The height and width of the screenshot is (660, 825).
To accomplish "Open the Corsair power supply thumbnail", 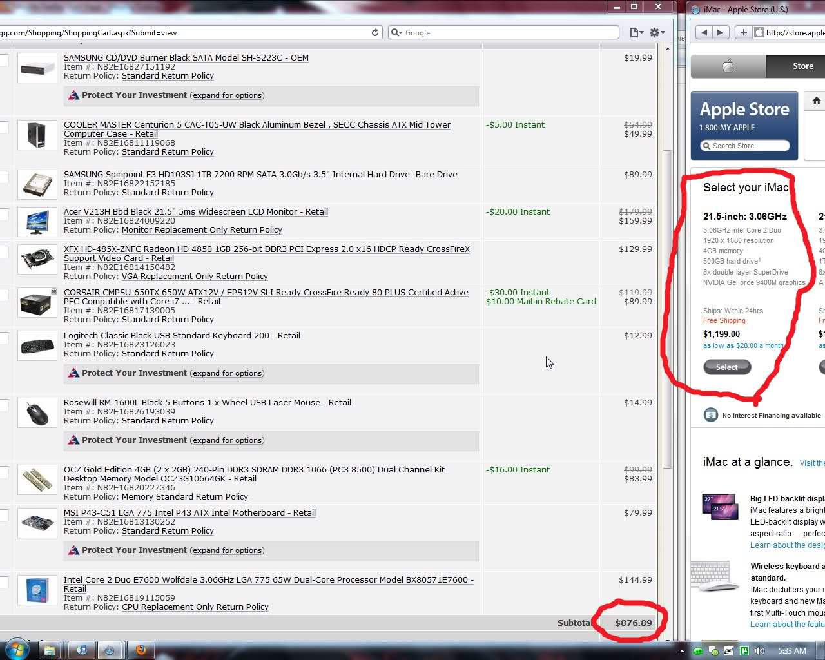I will [37, 303].
